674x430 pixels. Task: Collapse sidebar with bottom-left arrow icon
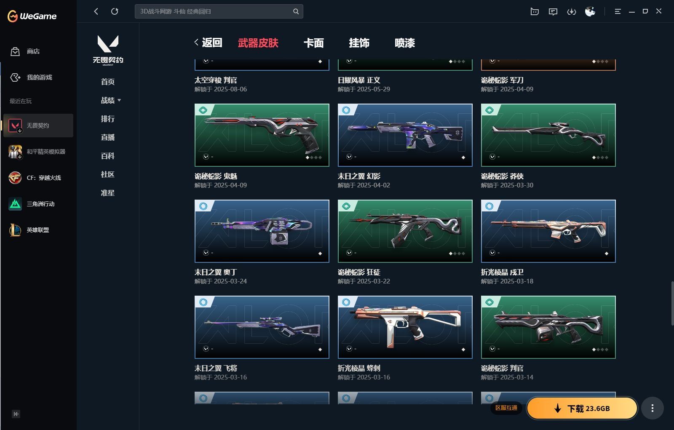coord(16,414)
